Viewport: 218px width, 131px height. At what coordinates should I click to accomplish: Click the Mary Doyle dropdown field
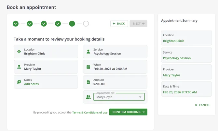[119, 97]
